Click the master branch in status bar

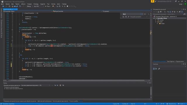(181, 104)
